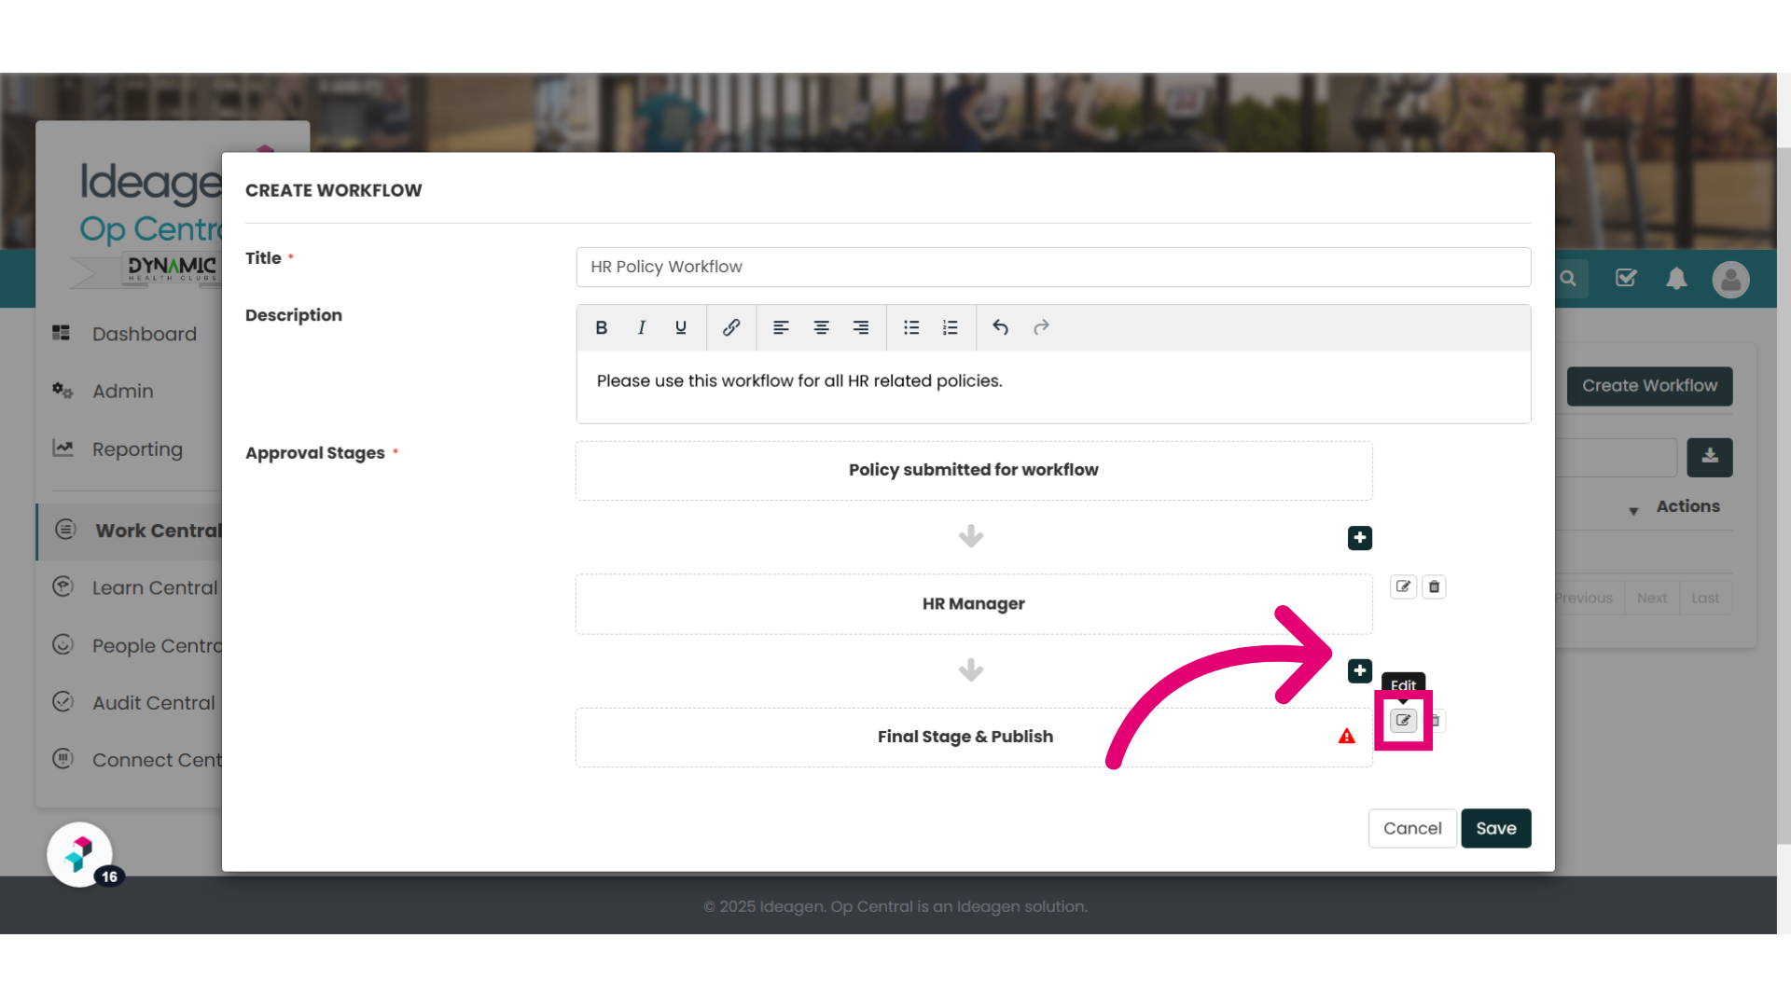Insert a link via the chain icon
Image resolution: width=1791 pixels, height=1007 pixels.
click(731, 327)
